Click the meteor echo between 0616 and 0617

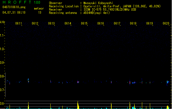coord(111,82)
